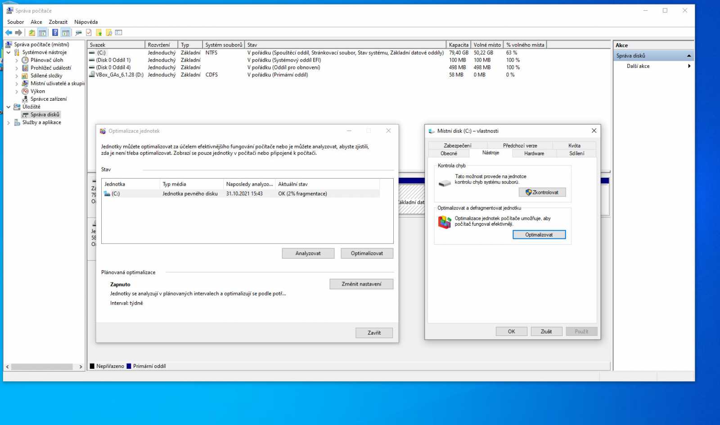Screen dimensions: 720x425
Task: Open the Akce menu
Action: 36,22
